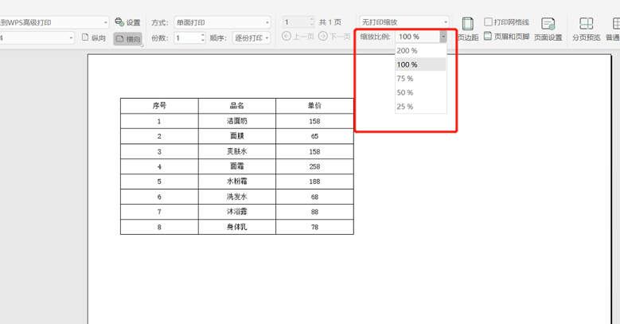Open the 无打印缩放 scaling dropdown

404,22
